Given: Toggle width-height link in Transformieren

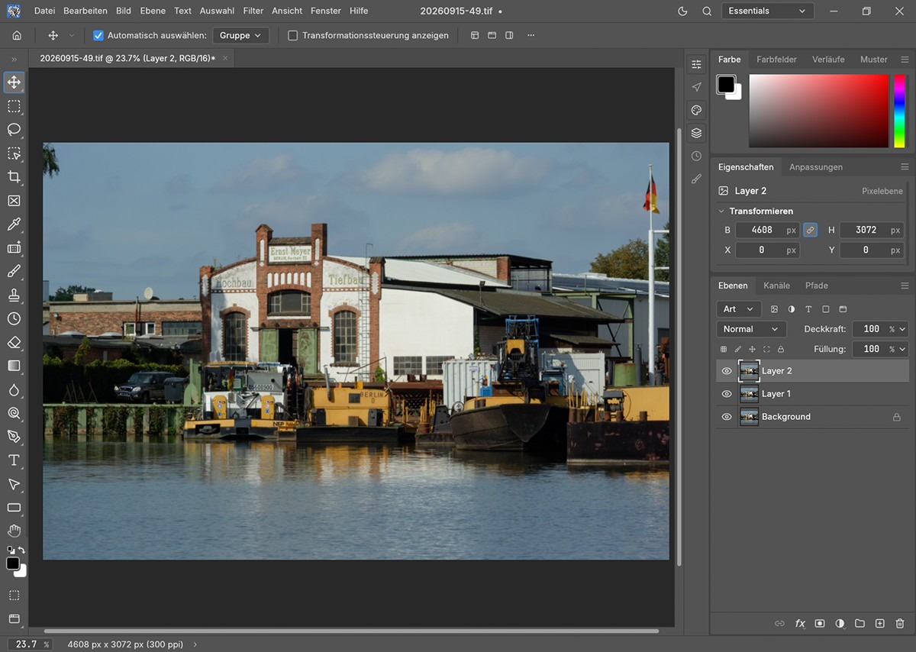Looking at the screenshot, I should click(x=811, y=230).
